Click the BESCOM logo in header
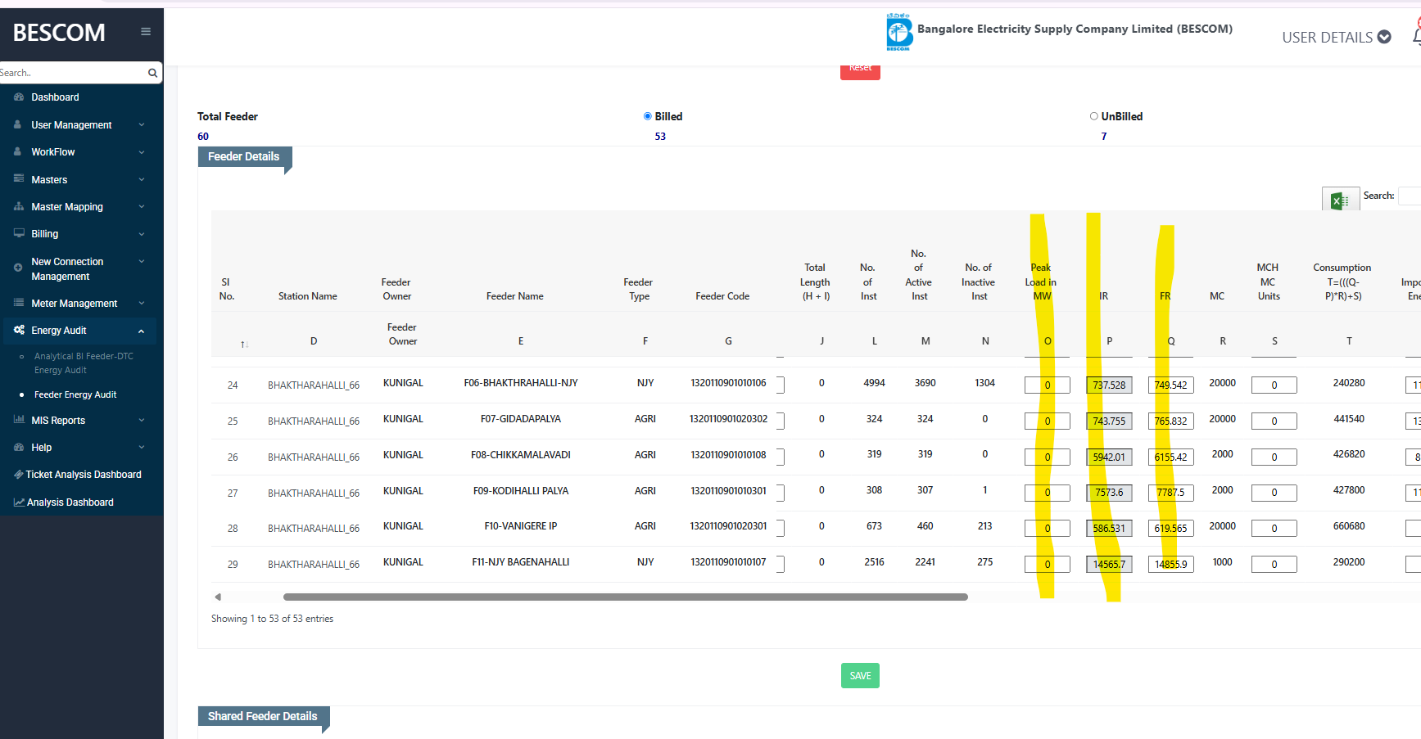The image size is (1421, 739). [x=898, y=32]
